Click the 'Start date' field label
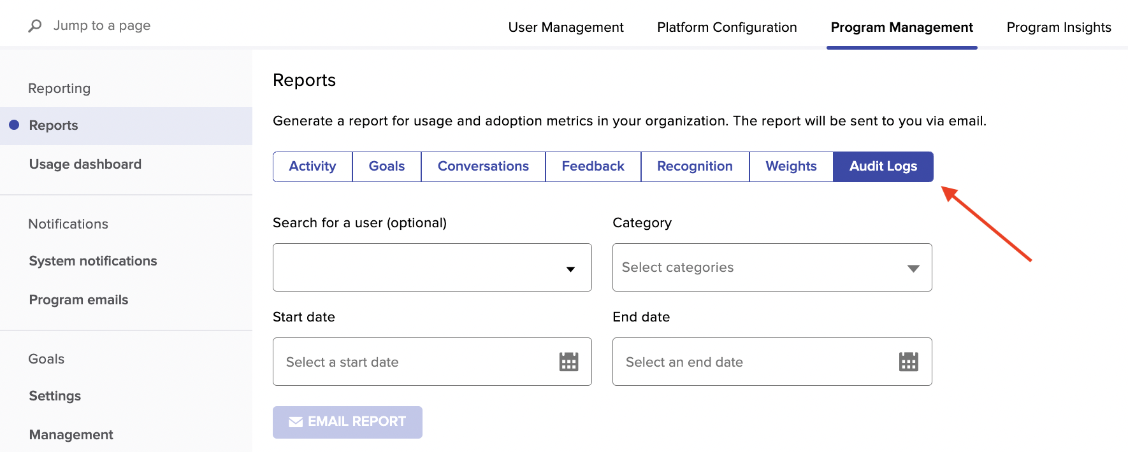The height and width of the screenshot is (452, 1128). [x=303, y=317]
